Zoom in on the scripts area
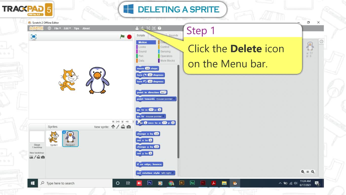The image size is (346, 195). pos(313,172)
